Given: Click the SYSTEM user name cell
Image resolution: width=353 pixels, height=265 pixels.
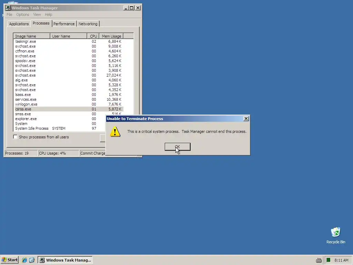Looking at the screenshot, I should tap(59, 128).
